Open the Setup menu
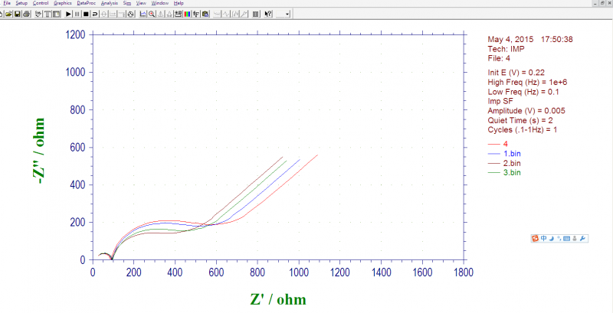The width and height of the screenshot is (613, 313). 21,3
